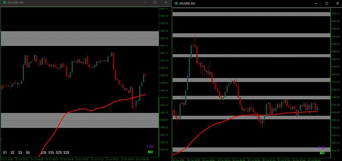Screen dimensions: 342x161
Task: Click the tall red candle at left chart peak
Action: click(113, 61)
